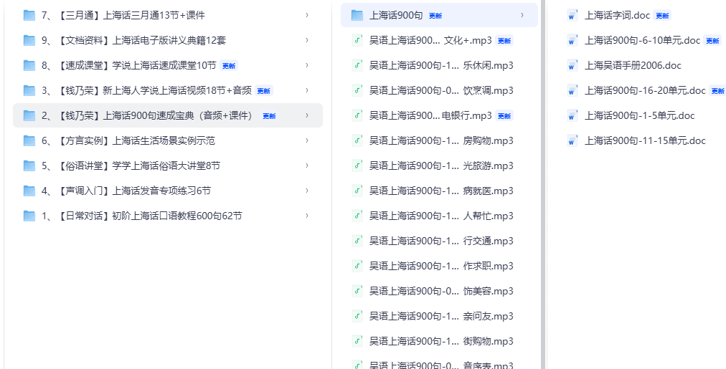Click the Word icon for 上海话字词.doc
Screen dimensions: 726x369
click(572, 15)
